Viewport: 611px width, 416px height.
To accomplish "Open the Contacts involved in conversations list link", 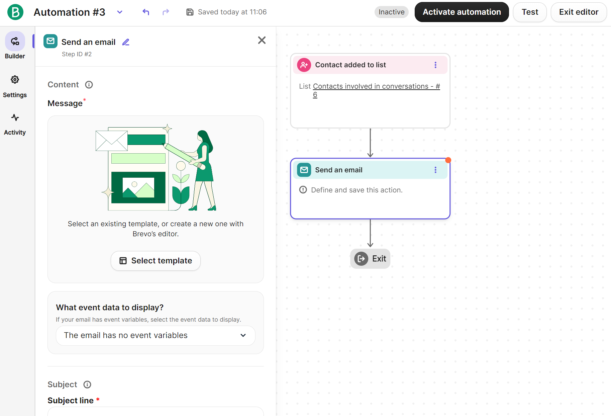I will pyautogui.click(x=376, y=86).
